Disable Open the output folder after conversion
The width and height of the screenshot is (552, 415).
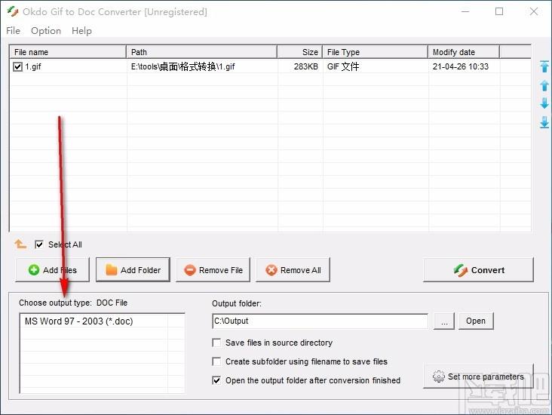point(216,380)
